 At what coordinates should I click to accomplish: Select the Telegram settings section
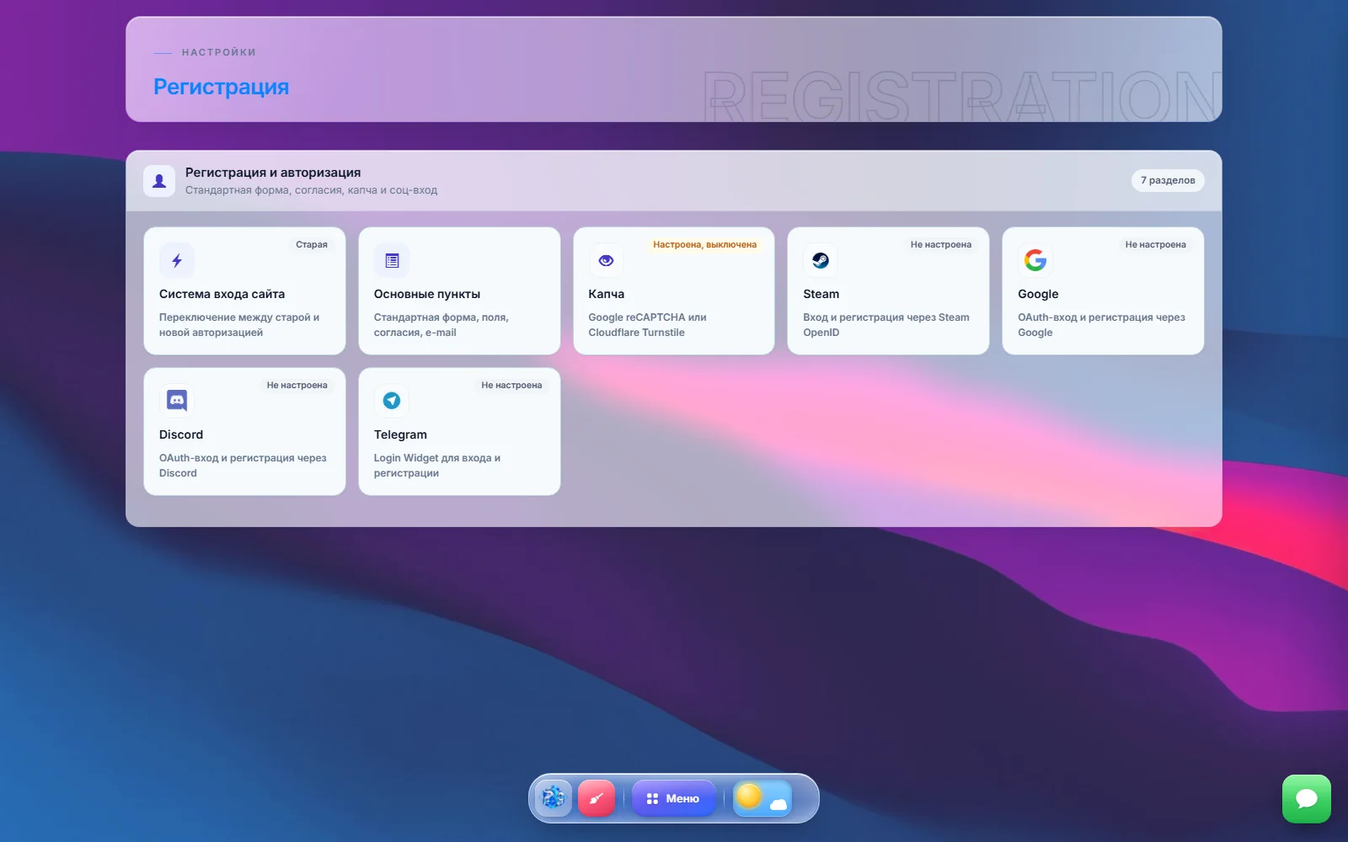tap(459, 431)
